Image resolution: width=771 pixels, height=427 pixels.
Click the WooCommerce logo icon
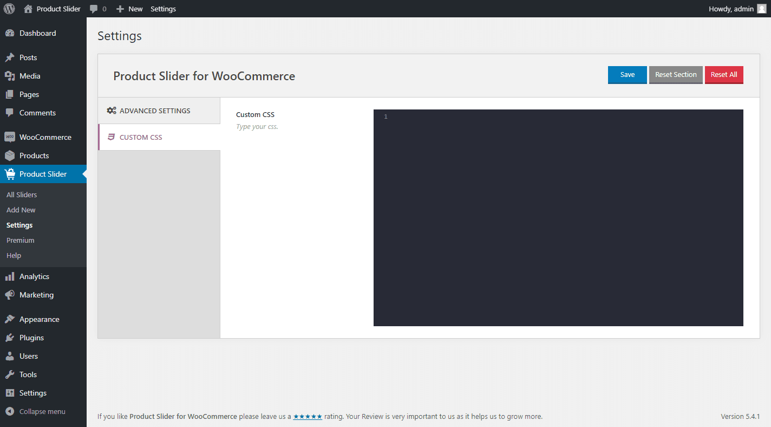(10, 137)
